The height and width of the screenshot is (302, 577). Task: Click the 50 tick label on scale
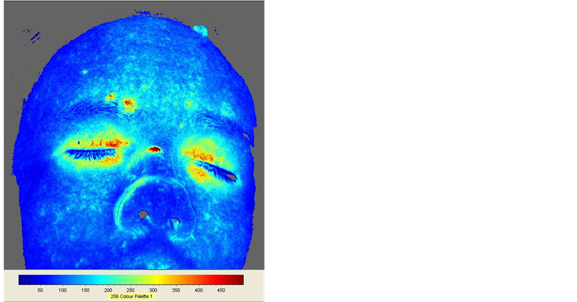[40, 290]
